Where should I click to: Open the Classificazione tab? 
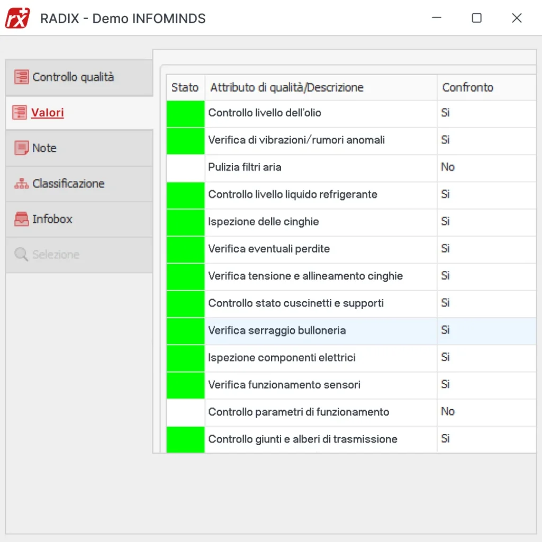pyautogui.click(x=69, y=183)
